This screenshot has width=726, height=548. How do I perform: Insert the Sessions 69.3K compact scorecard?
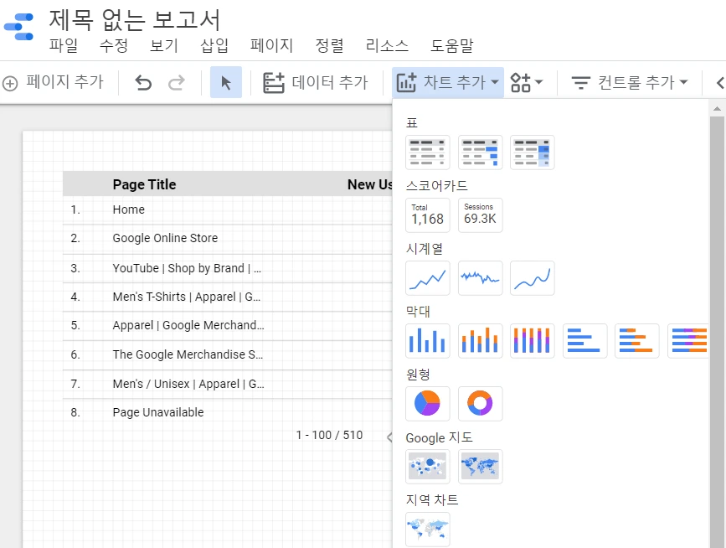pos(480,215)
